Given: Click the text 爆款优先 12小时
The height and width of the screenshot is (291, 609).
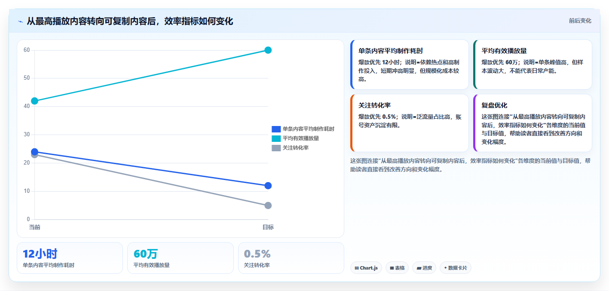Looking at the screenshot, I should (x=378, y=62).
